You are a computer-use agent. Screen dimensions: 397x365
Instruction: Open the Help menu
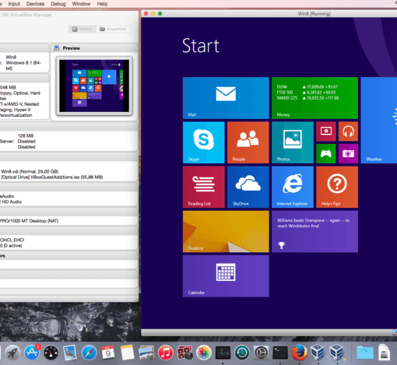pos(102,4)
